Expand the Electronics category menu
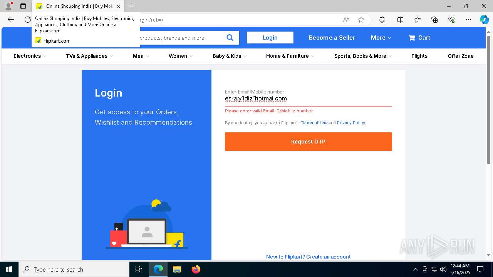Image resolution: width=493 pixels, height=277 pixels. tap(30, 56)
